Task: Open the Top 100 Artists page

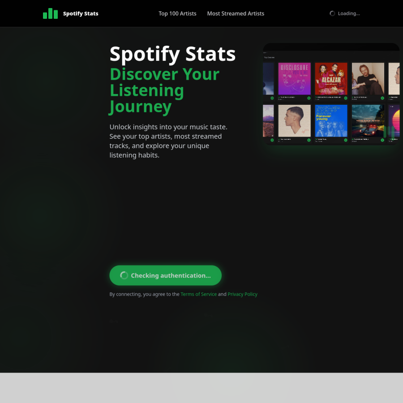Action: coord(177,13)
